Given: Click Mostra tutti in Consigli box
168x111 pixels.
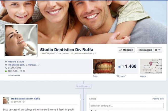Looking at the screenshot, I should coord(158,99).
